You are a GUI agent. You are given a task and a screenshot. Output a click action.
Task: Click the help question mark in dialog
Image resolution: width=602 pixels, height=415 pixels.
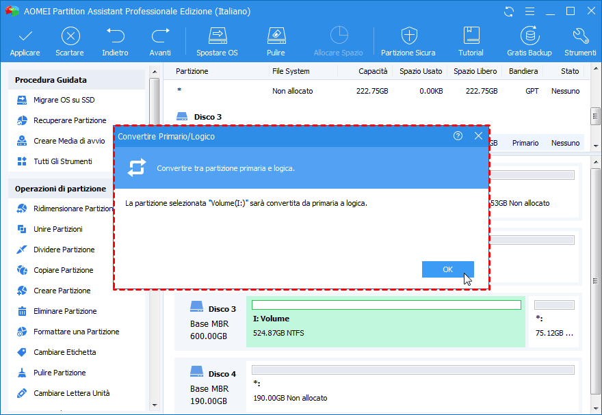pos(458,136)
